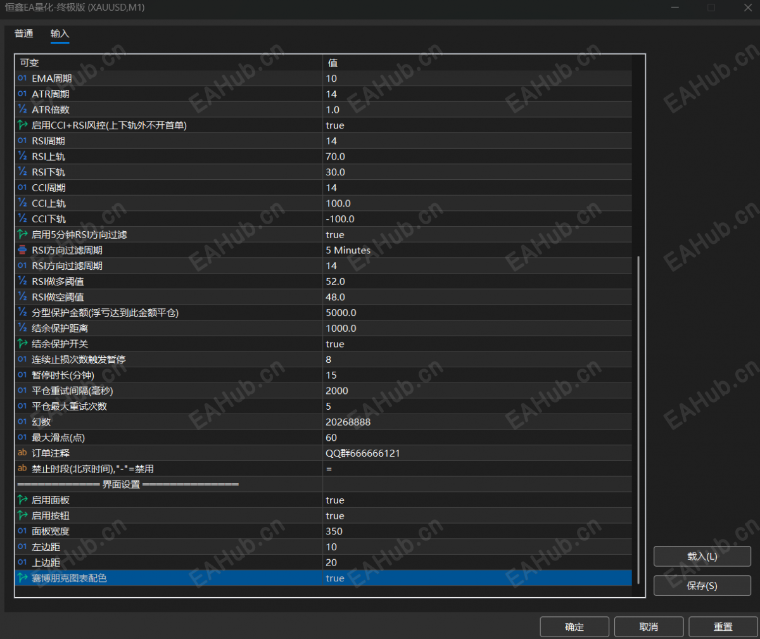Image resolution: width=760 pixels, height=639 pixels.
Task: Select the CCI下轨 value -100.0
Action: pyautogui.click(x=340, y=219)
